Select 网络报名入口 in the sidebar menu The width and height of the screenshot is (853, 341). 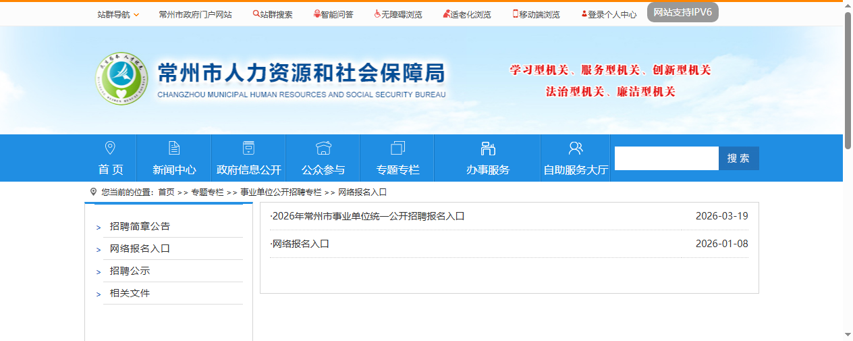140,248
